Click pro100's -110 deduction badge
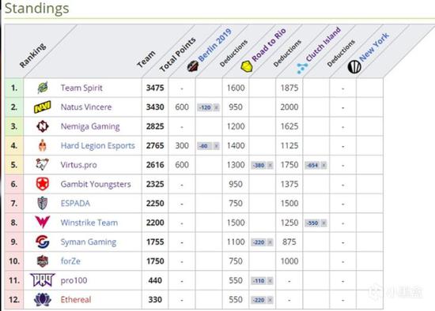 (262, 280)
